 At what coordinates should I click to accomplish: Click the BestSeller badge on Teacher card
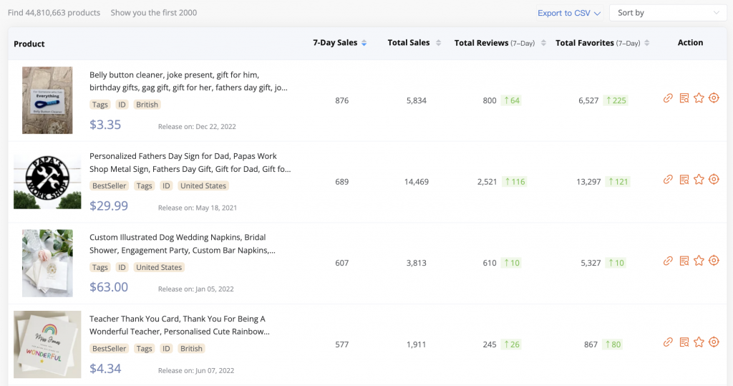pos(110,349)
